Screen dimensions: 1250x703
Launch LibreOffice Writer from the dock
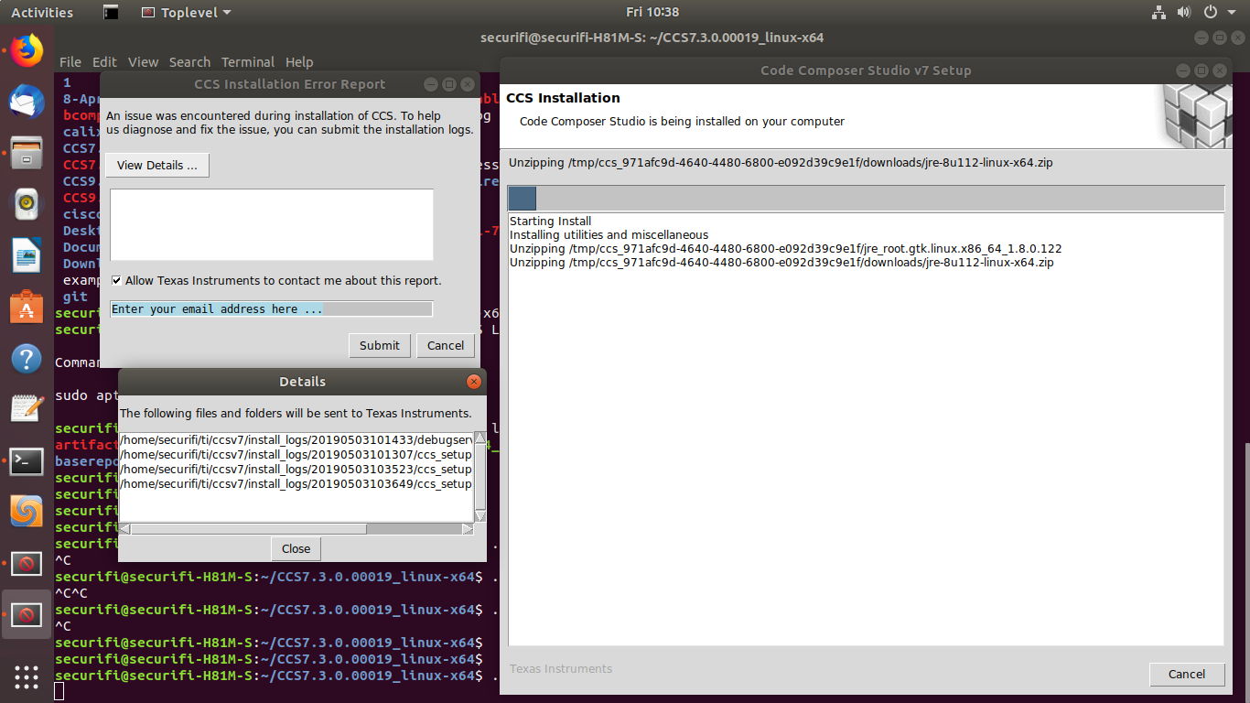[x=27, y=254]
